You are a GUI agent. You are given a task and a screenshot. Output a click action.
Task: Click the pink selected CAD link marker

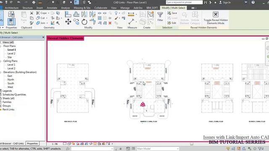pyautogui.click(x=143, y=104)
